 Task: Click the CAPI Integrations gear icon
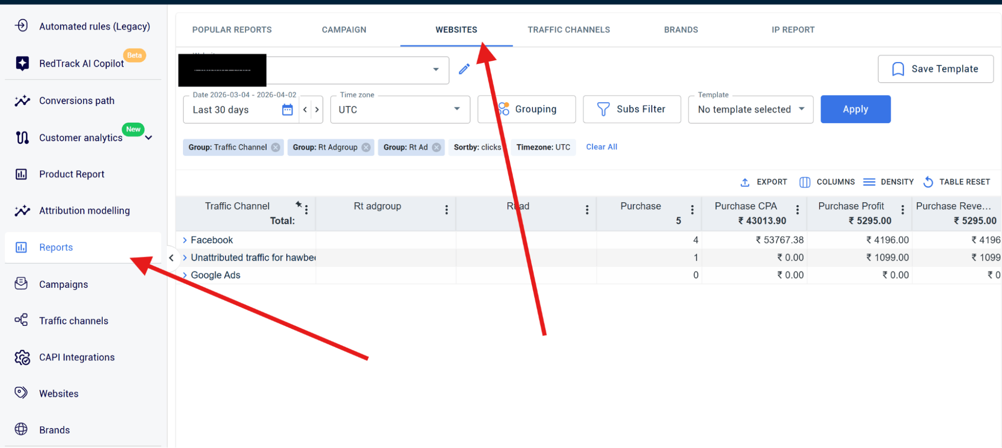22,357
